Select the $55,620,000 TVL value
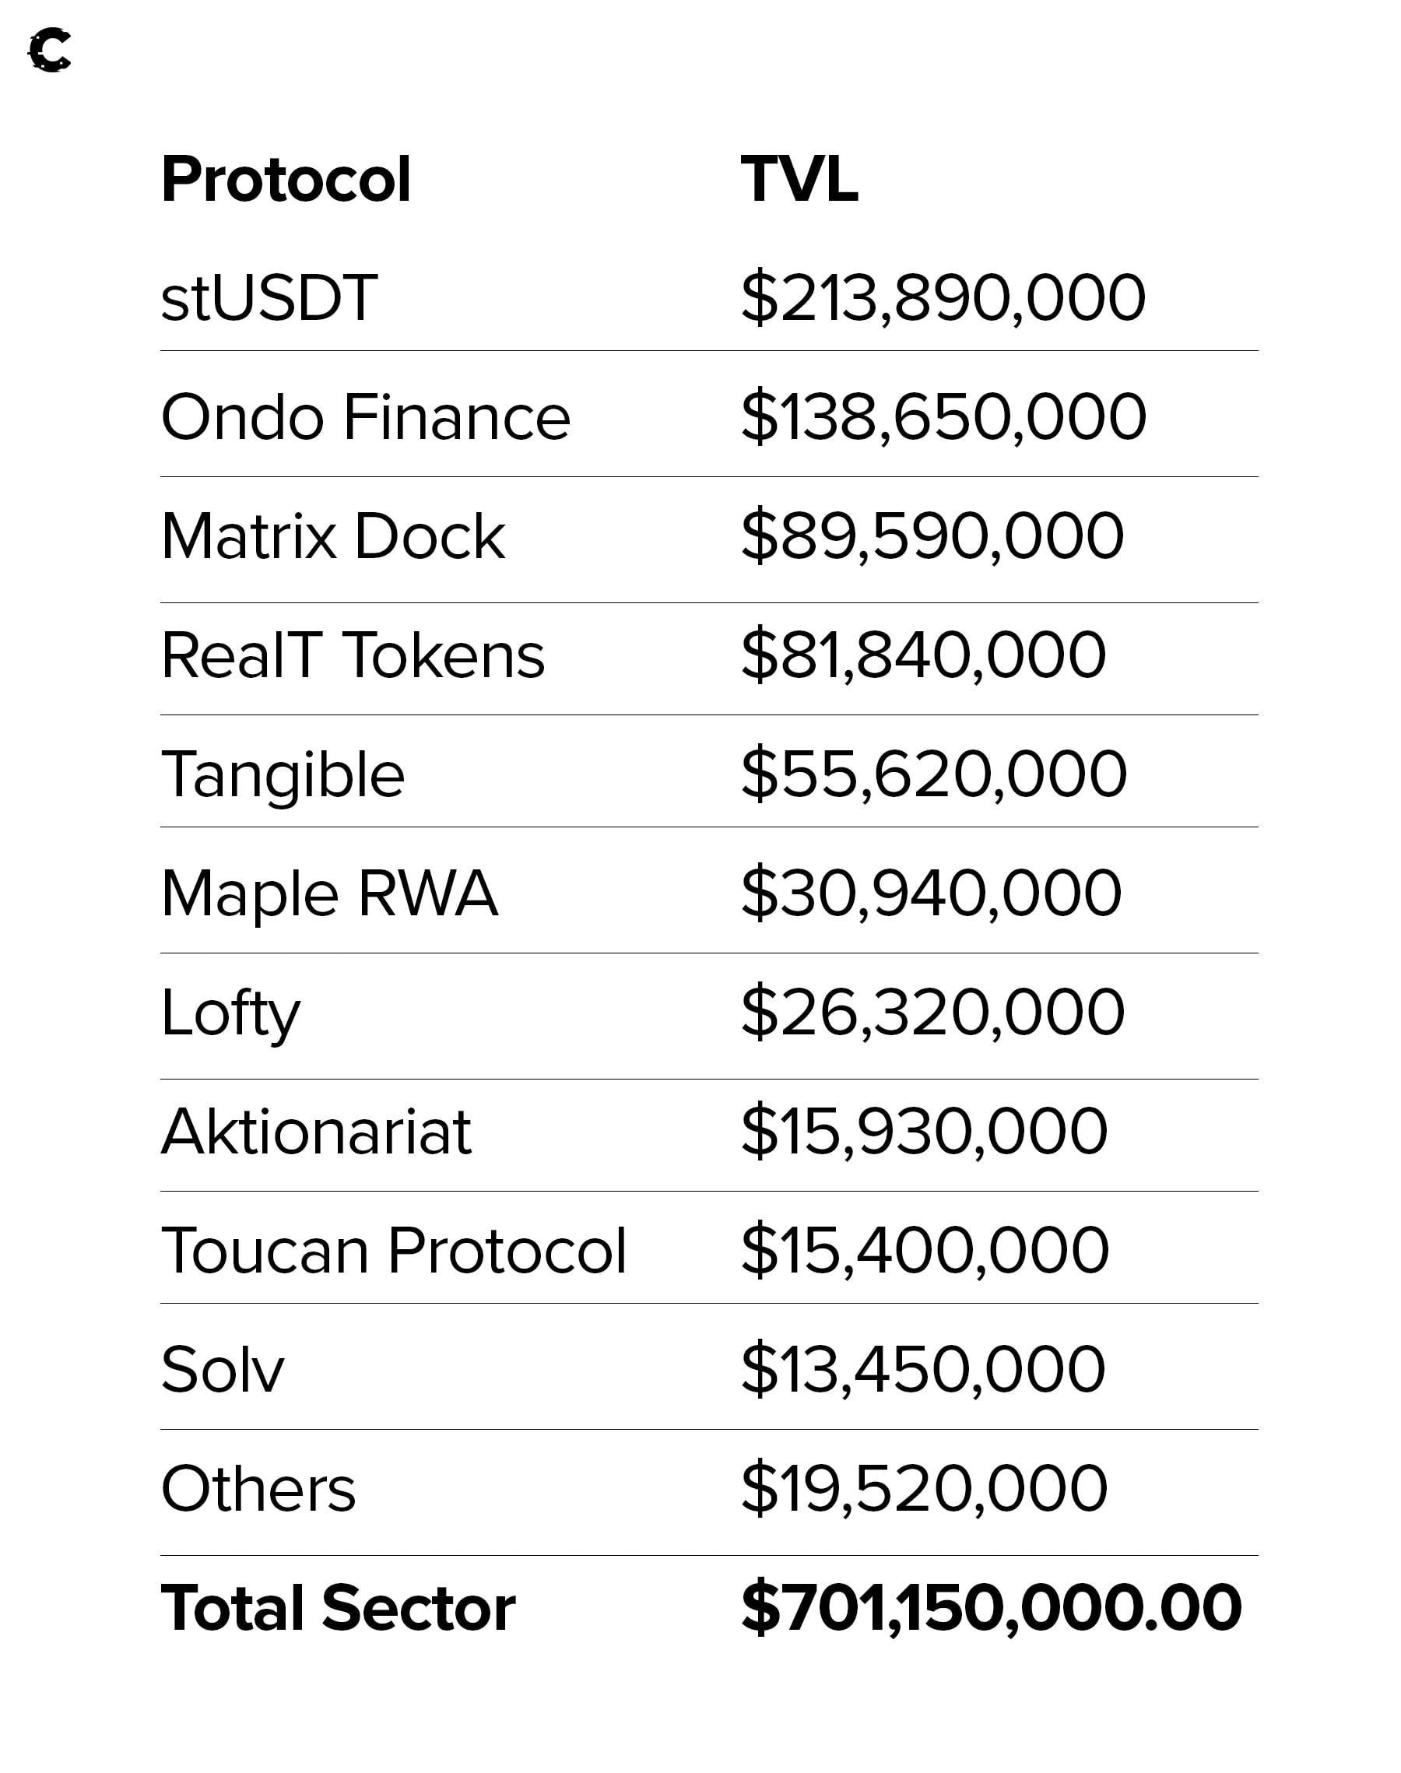1401x1773 pixels. click(933, 775)
